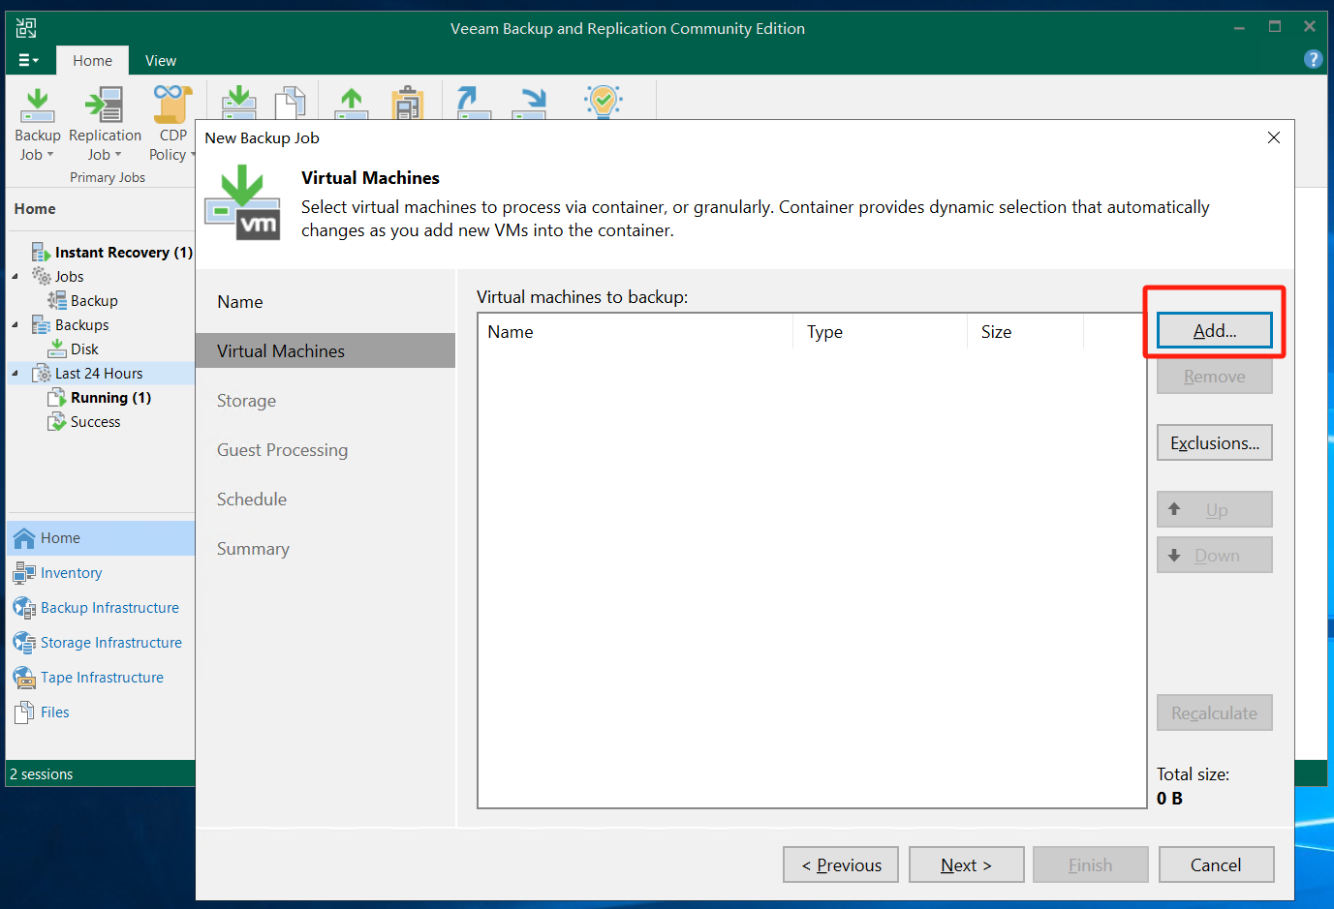This screenshot has width=1334, height=909.
Task: Click the Success sessions icon
Action: (x=57, y=421)
